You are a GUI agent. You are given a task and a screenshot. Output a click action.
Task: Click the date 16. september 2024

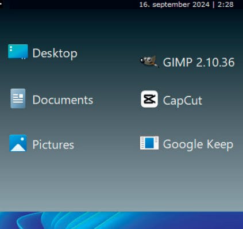[x=175, y=5]
